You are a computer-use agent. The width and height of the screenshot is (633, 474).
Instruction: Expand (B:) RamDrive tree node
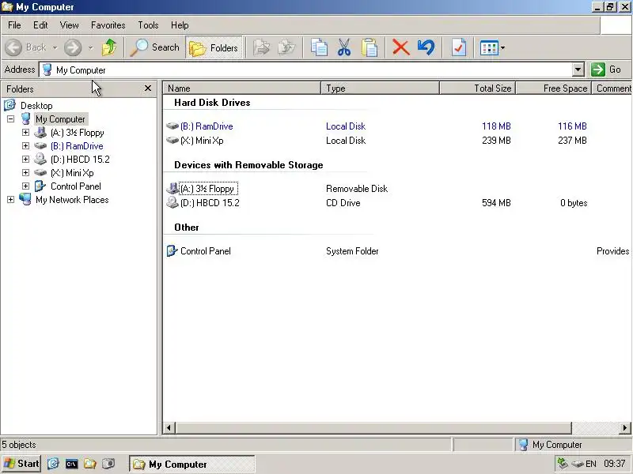coord(25,145)
